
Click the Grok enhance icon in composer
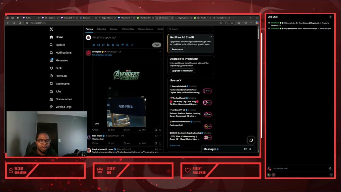103,45
